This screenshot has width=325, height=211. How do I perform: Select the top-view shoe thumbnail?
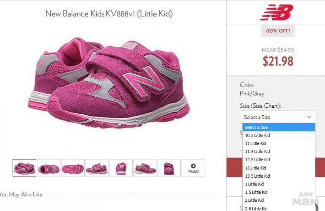[x=49, y=168]
